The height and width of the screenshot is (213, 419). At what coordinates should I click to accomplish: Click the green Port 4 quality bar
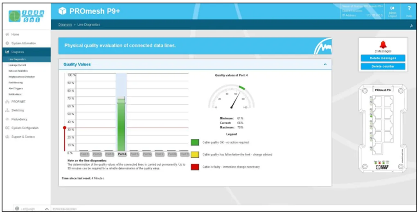click(121, 124)
